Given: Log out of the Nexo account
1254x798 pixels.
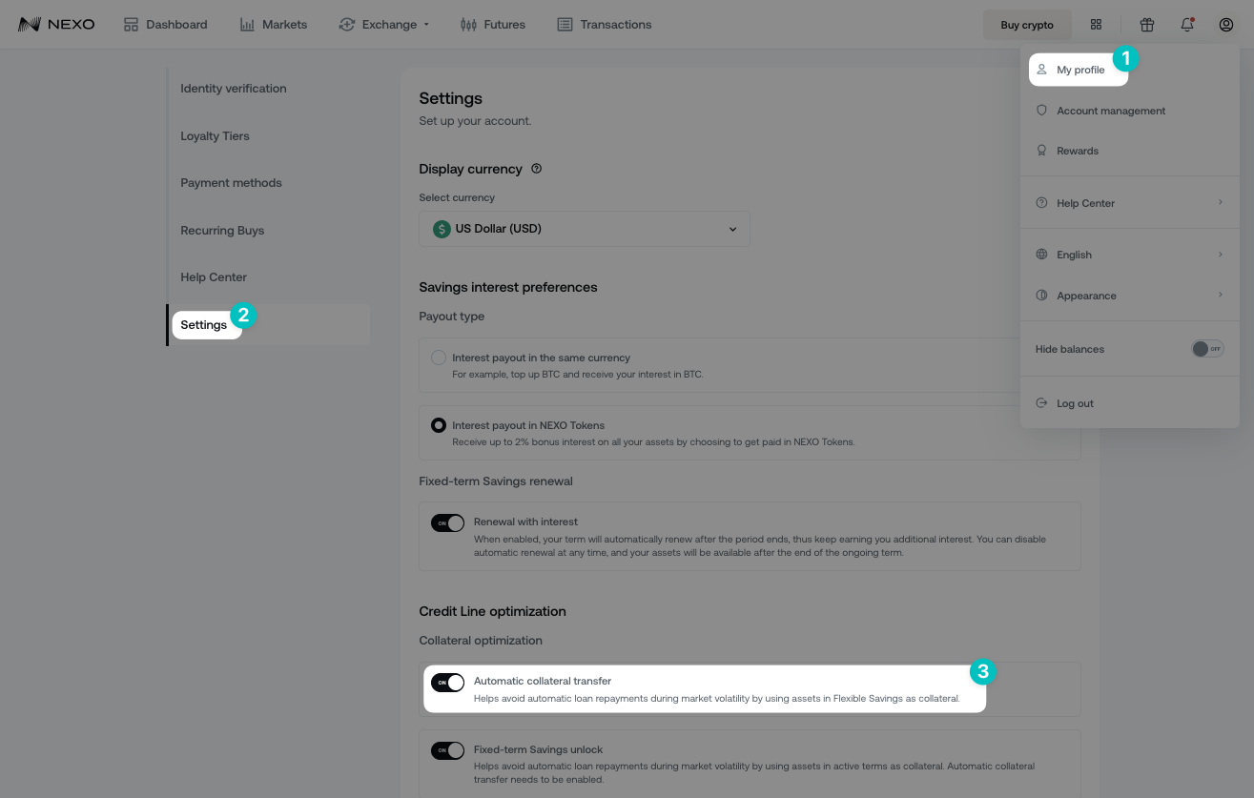Looking at the screenshot, I should (x=1075, y=403).
